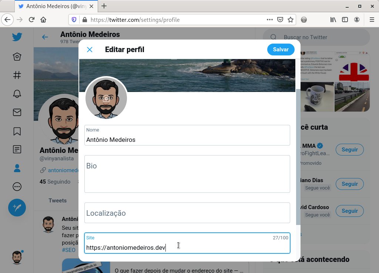Open the Union Jack flag image thumbnail
Image resolution: width=379 pixels, height=273 pixels.
352,66
